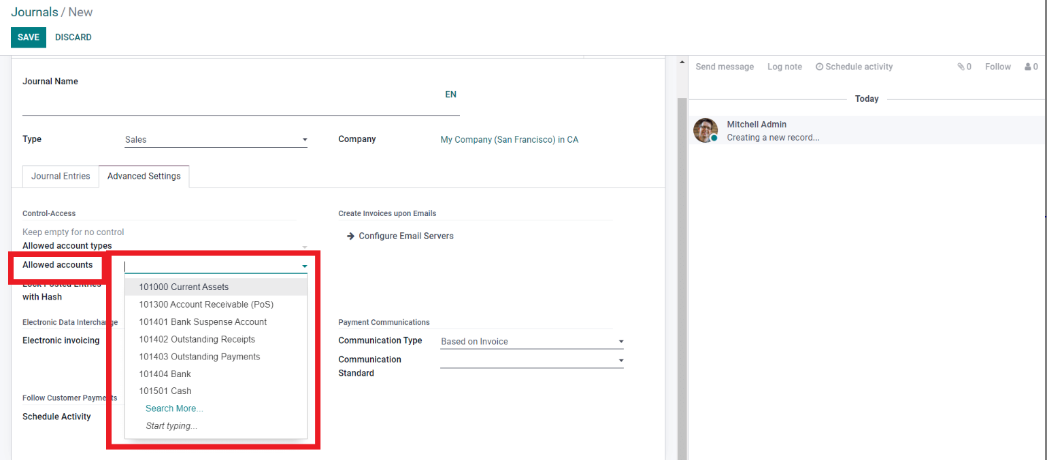Click scroll-up arrow of form scrollbar
This screenshot has height=460, width=1047.
coord(682,63)
